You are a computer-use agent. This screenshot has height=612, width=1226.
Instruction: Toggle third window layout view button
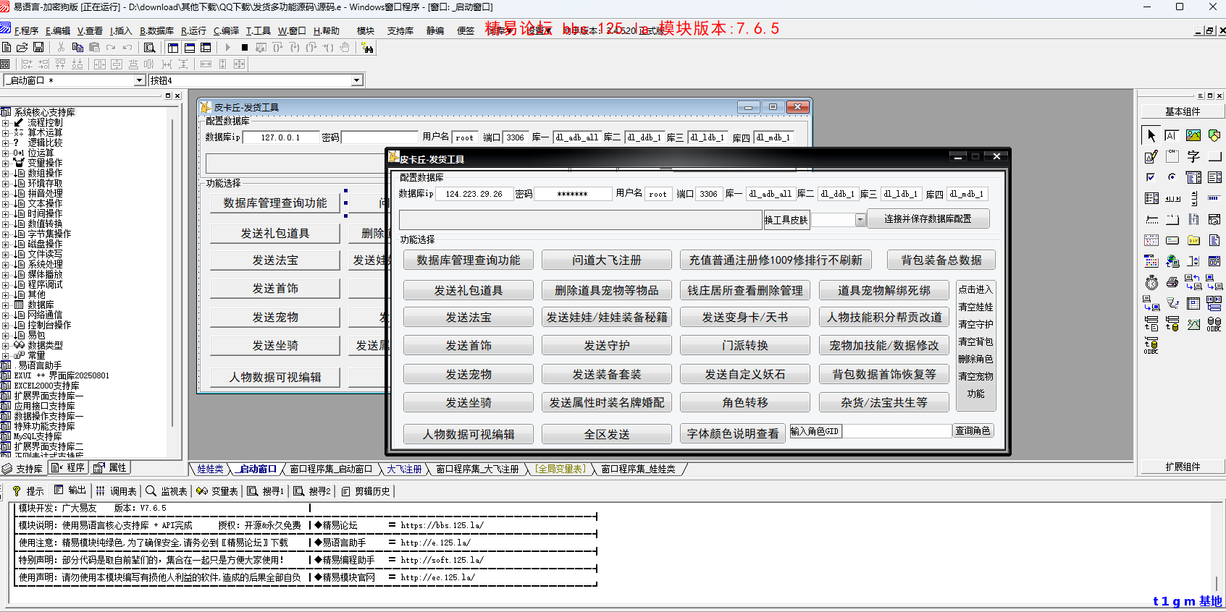[206, 47]
